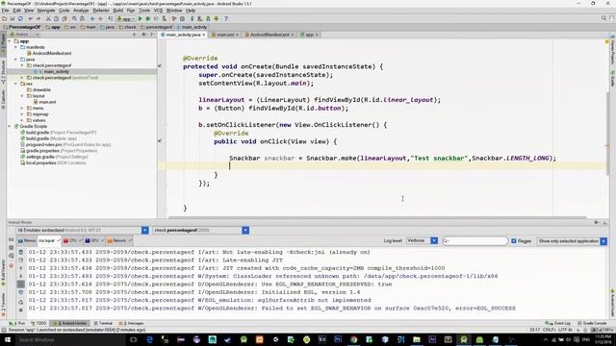Click the logcat search input field
This screenshot has height=346, width=616.
tap(475, 241)
